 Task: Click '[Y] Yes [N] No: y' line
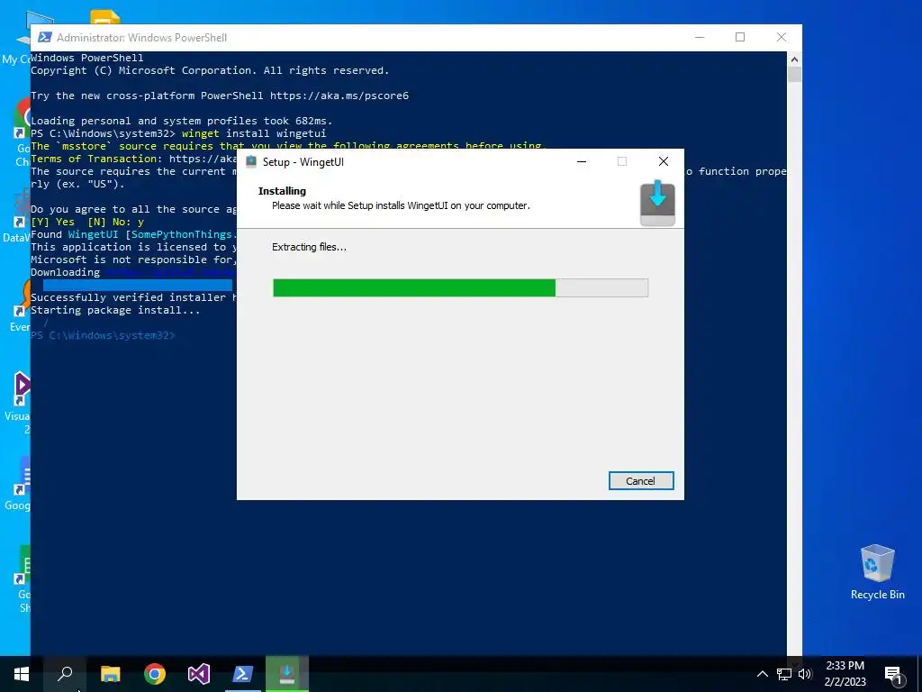click(x=87, y=222)
